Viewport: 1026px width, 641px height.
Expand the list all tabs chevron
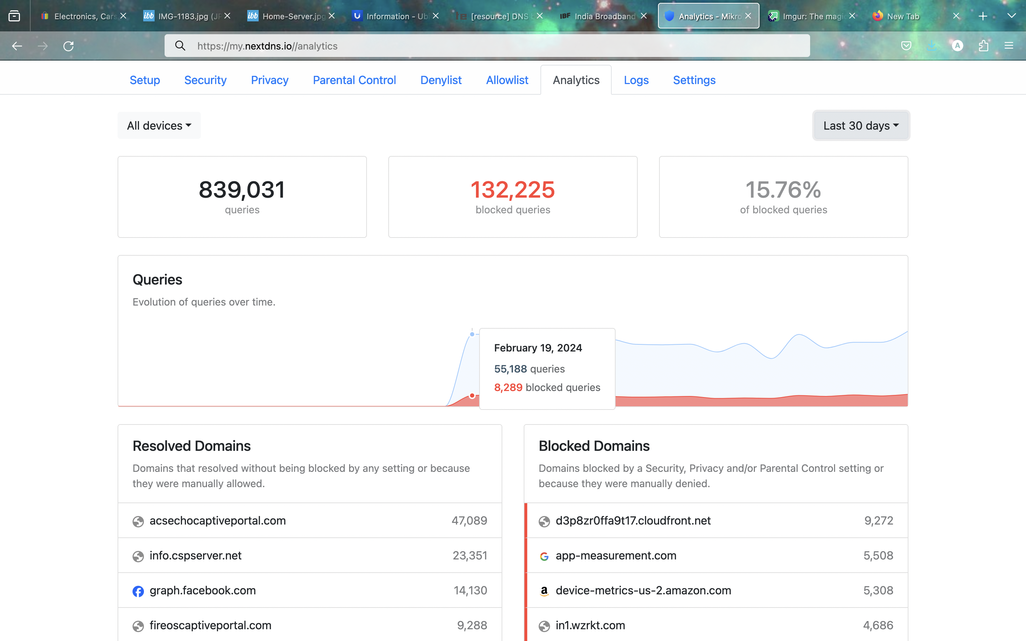point(1012,16)
